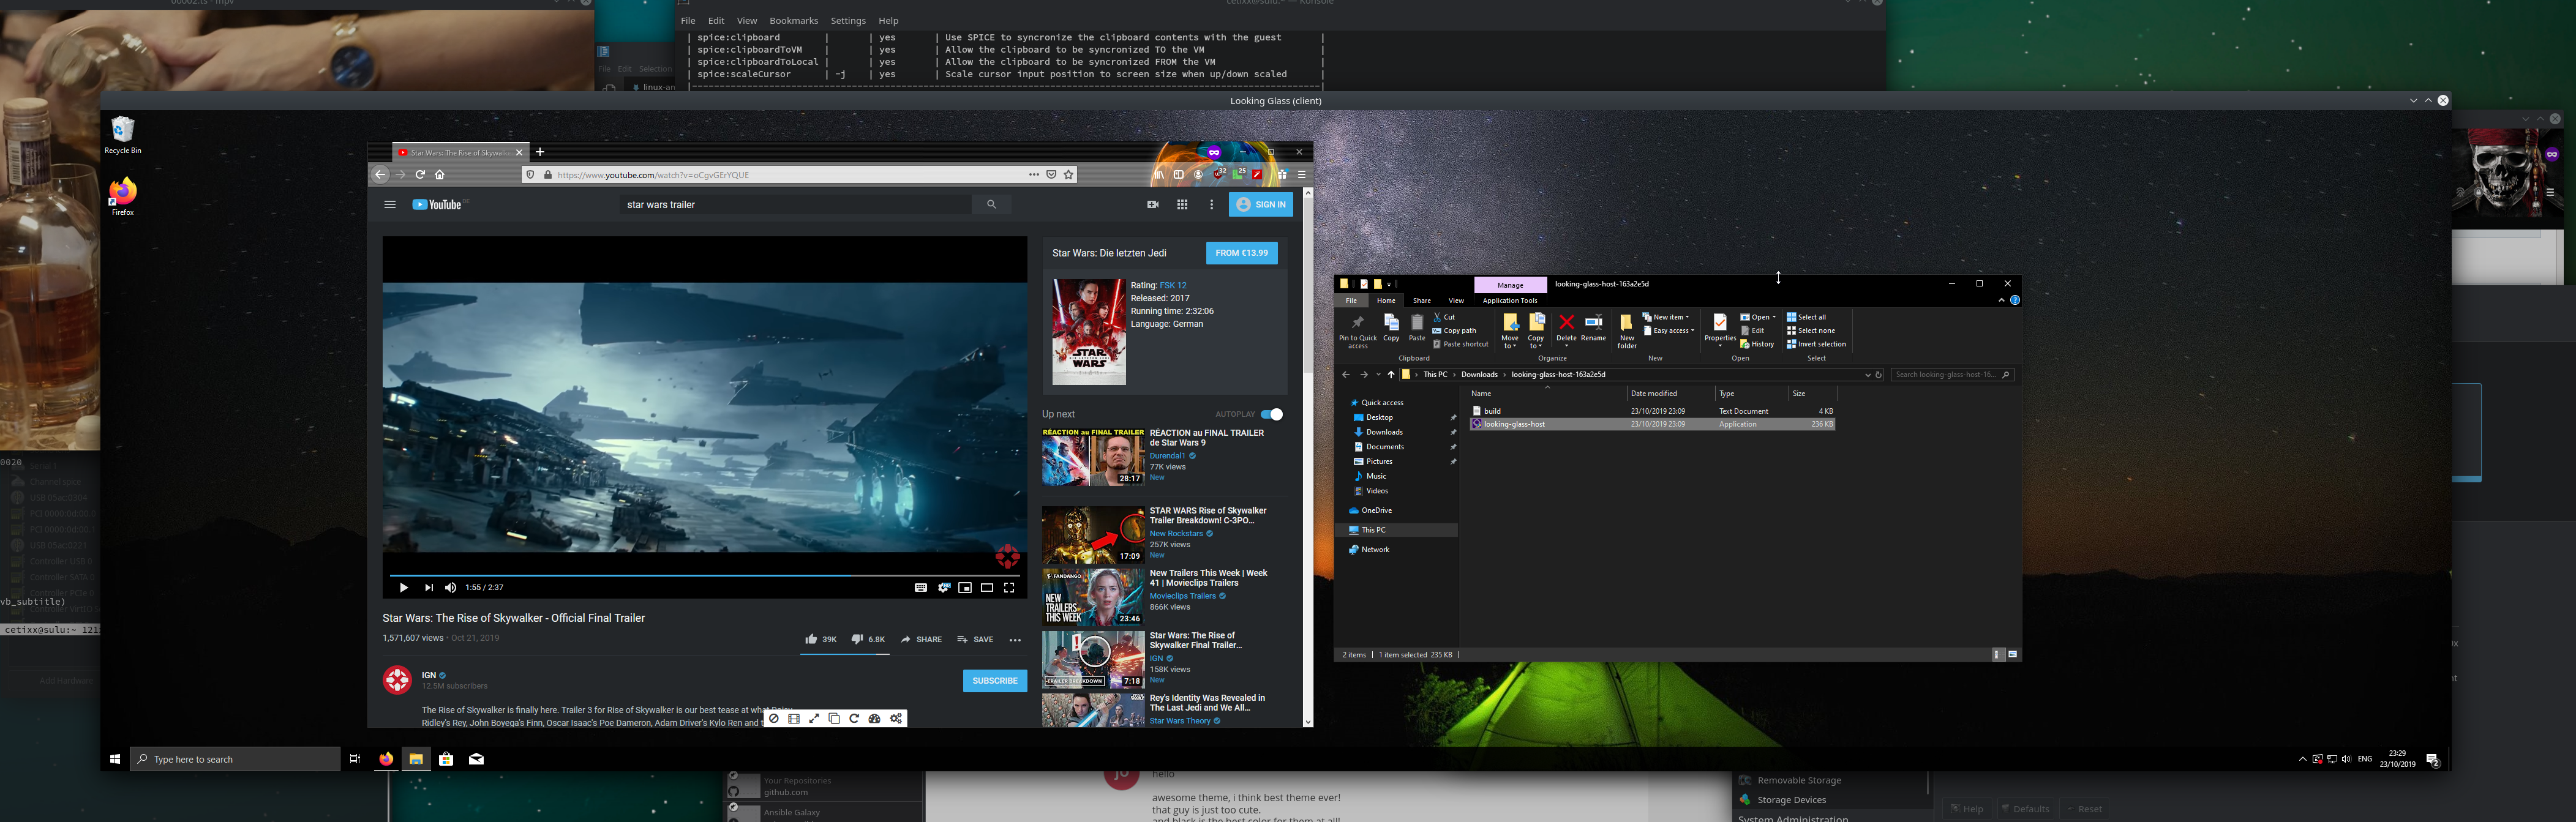The height and width of the screenshot is (822, 2576).
Task: Play the YouTube video
Action: pos(403,588)
